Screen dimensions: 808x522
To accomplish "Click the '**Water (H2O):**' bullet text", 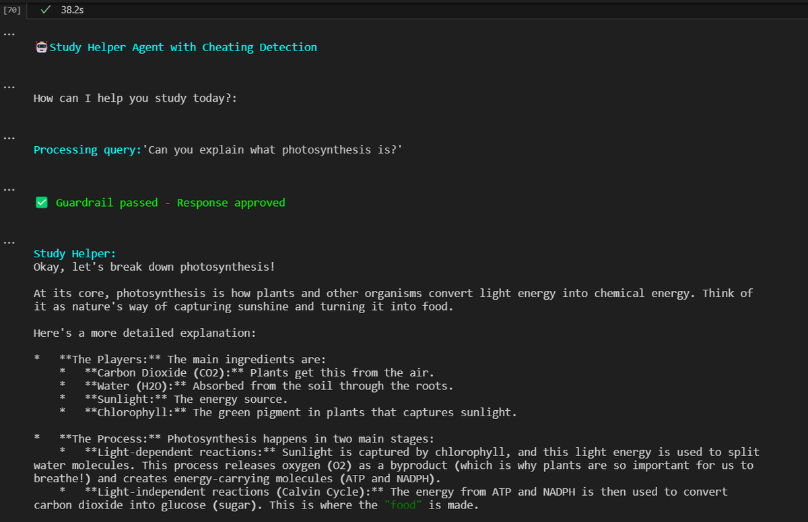I will pyautogui.click(x=135, y=386).
